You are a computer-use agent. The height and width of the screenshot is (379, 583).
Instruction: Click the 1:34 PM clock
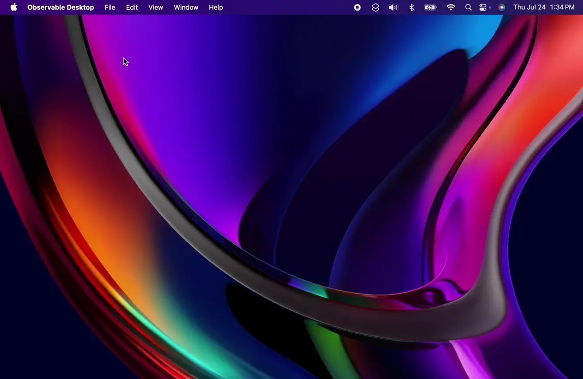[x=563, y=7]
